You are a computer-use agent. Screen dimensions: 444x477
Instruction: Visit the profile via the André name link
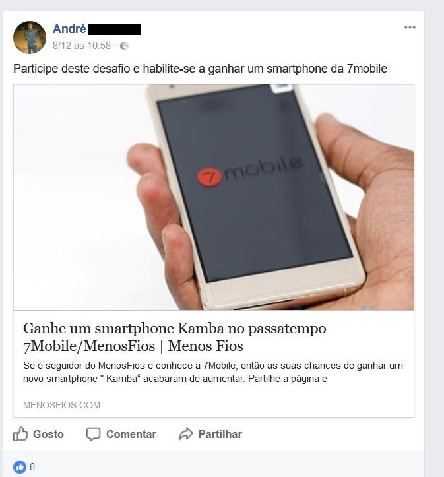coord(69,29)
